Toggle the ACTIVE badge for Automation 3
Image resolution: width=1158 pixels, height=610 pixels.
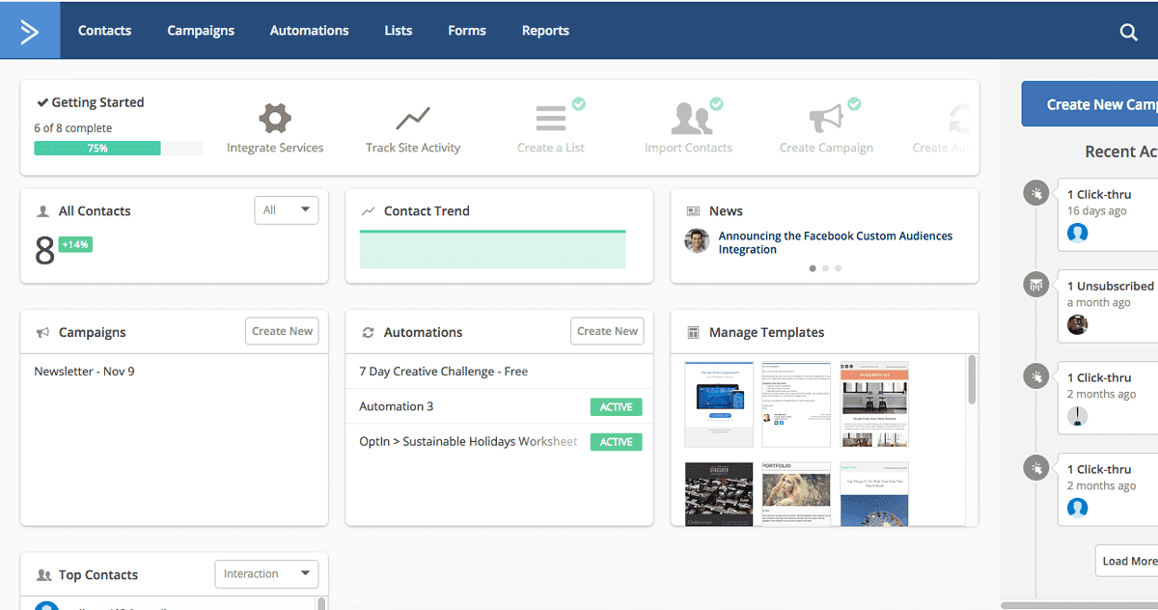click(616, 407)
